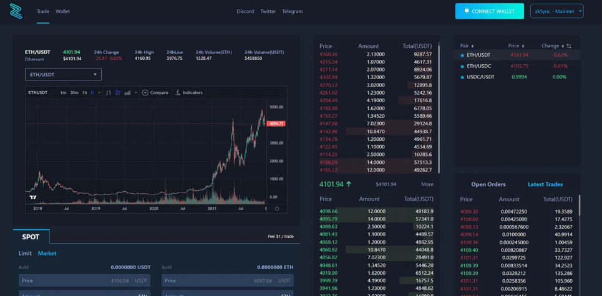Expand the zkSync - Mainnet network dropdown

556,11
